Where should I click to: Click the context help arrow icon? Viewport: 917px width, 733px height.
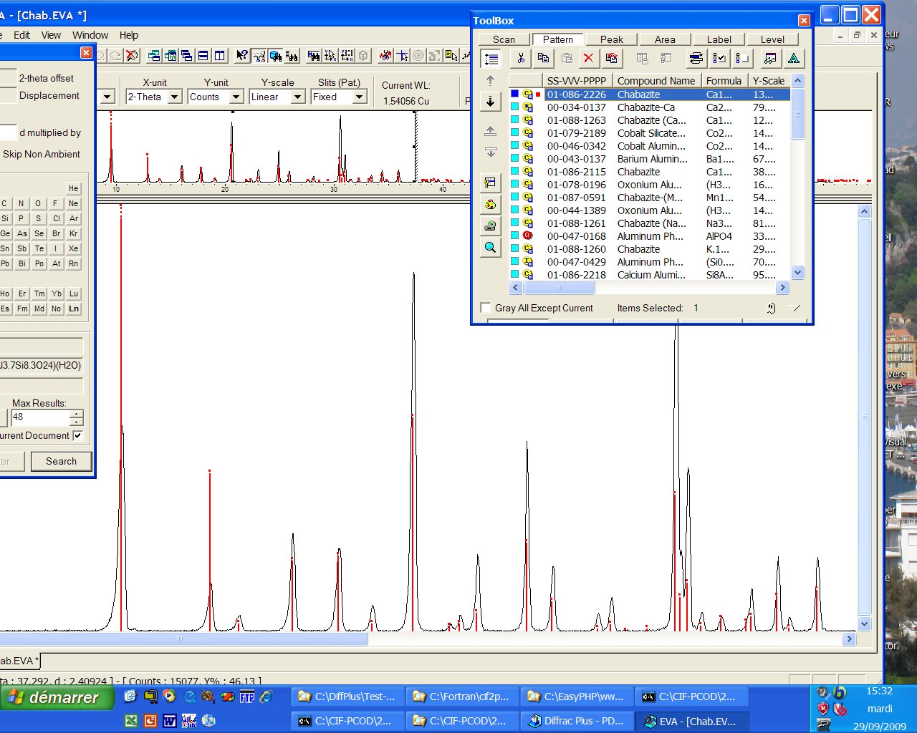click(x=242, y=55)
